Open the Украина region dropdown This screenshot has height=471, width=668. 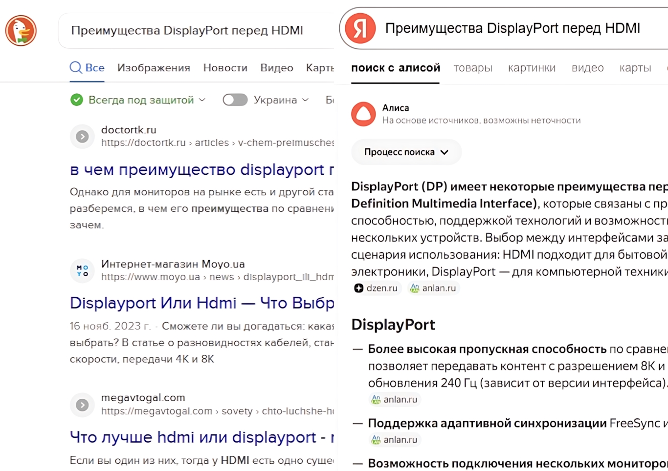(281, 100)
